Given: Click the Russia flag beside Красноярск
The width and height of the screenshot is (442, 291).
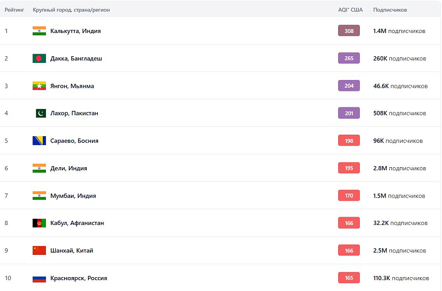Looking at the screenshot, I should click(x=39, y=278).
